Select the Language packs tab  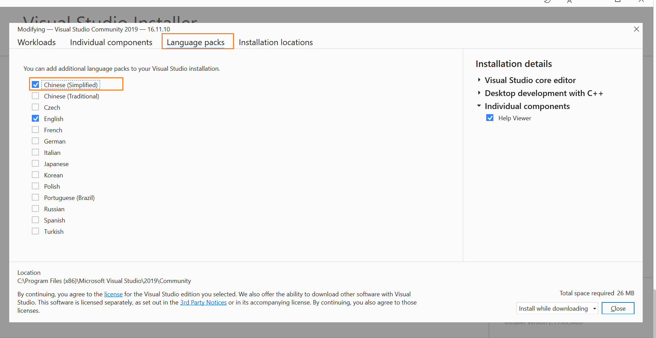point(195,42)
